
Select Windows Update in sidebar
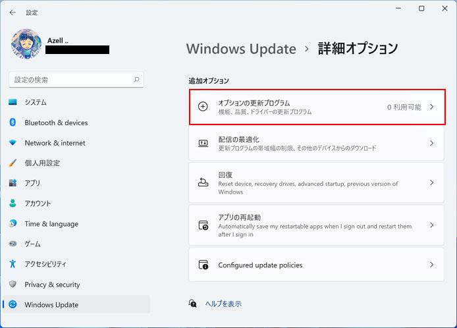(76, 304)
